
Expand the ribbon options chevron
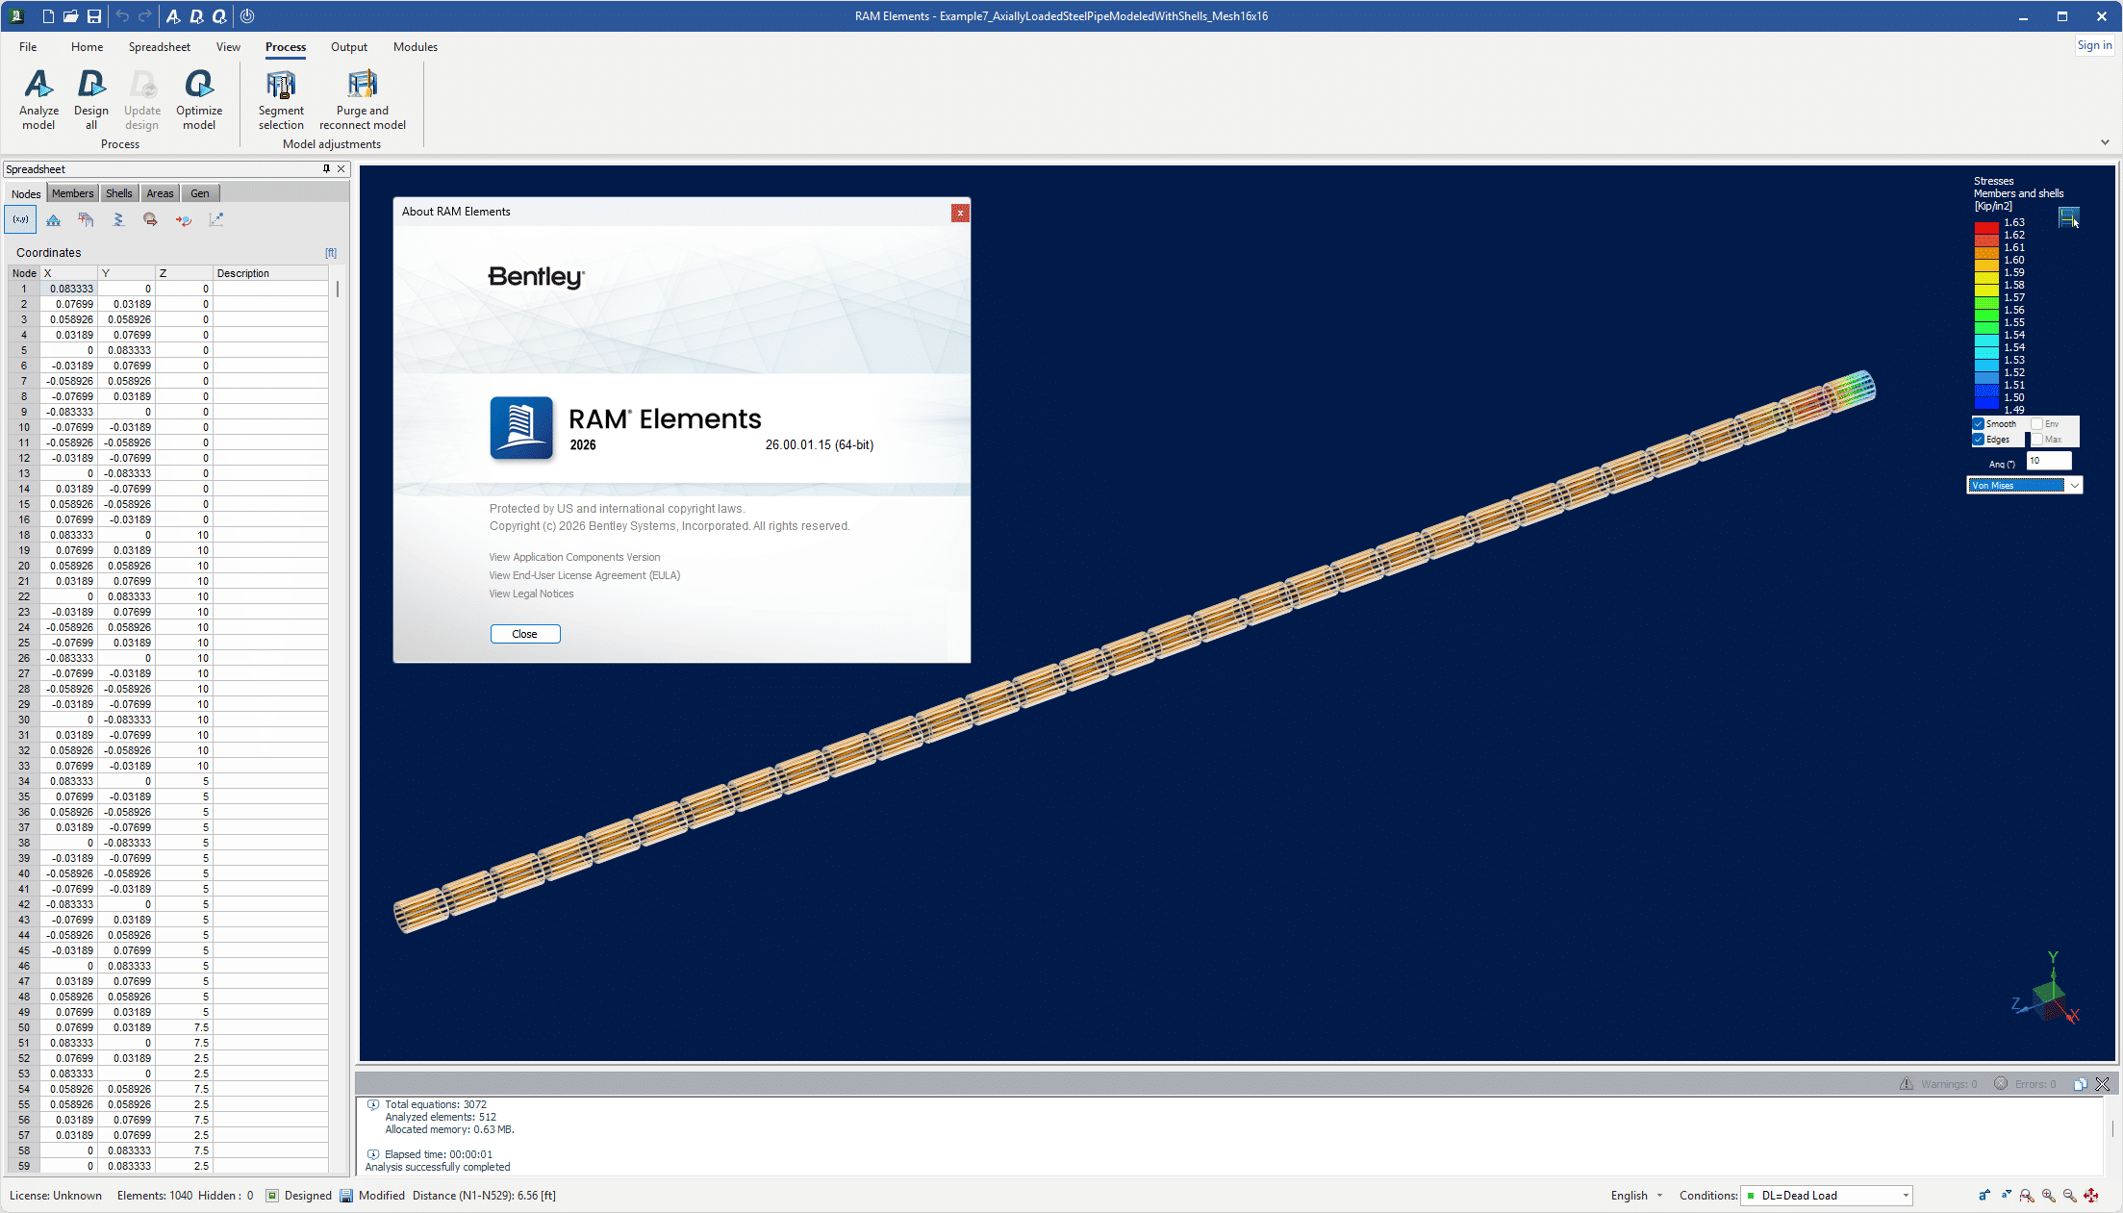pos(2105,142)
